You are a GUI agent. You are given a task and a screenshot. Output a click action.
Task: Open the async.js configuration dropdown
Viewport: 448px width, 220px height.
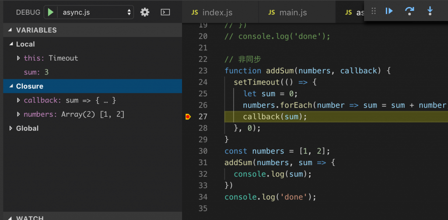(x=95, y=12)
